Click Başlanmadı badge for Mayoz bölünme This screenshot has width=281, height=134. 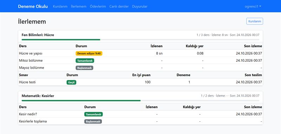(84, 68)
